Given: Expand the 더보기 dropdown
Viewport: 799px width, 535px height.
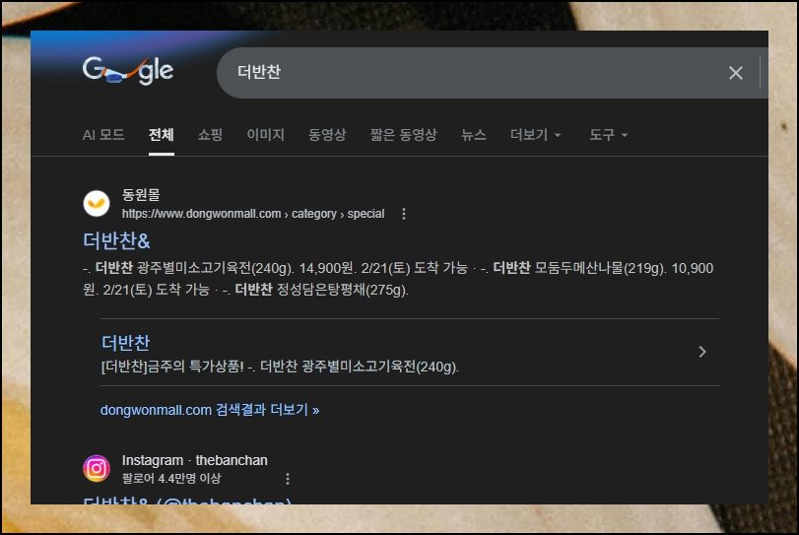Looking at the screenshot, I should [536, 135].
